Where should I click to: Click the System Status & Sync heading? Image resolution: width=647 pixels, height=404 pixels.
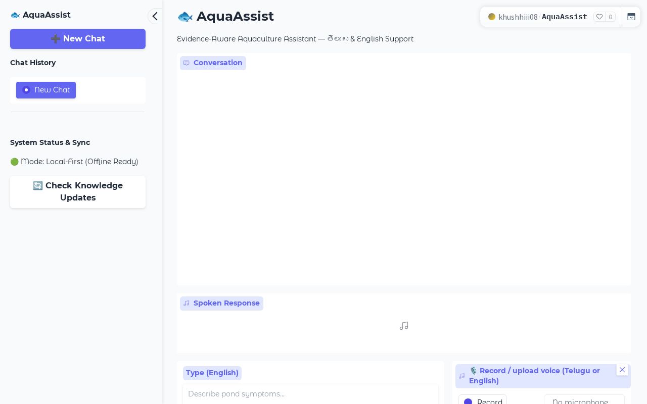click(50, 142)
